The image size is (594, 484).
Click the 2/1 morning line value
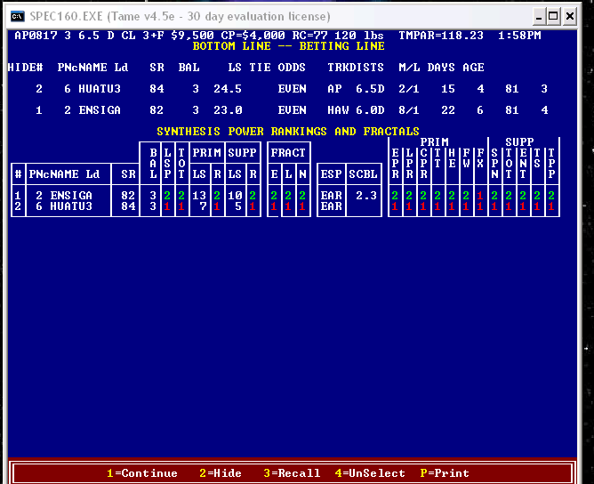coord(409,89)
